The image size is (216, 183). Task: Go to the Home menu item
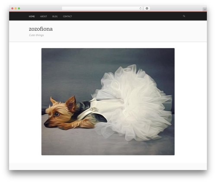pyautogui.click(x=32, y=16)
